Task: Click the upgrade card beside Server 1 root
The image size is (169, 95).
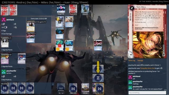Action: coord(94,89)
